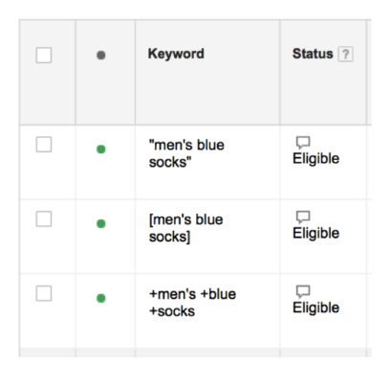This screenshot has height=366, width=391.
Task: Check the box for +men's +blue +socks keyword
Action: [44, 293]
